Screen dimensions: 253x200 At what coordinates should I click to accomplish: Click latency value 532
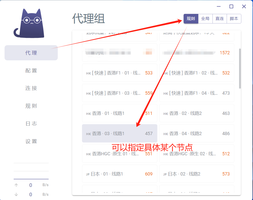226,73
